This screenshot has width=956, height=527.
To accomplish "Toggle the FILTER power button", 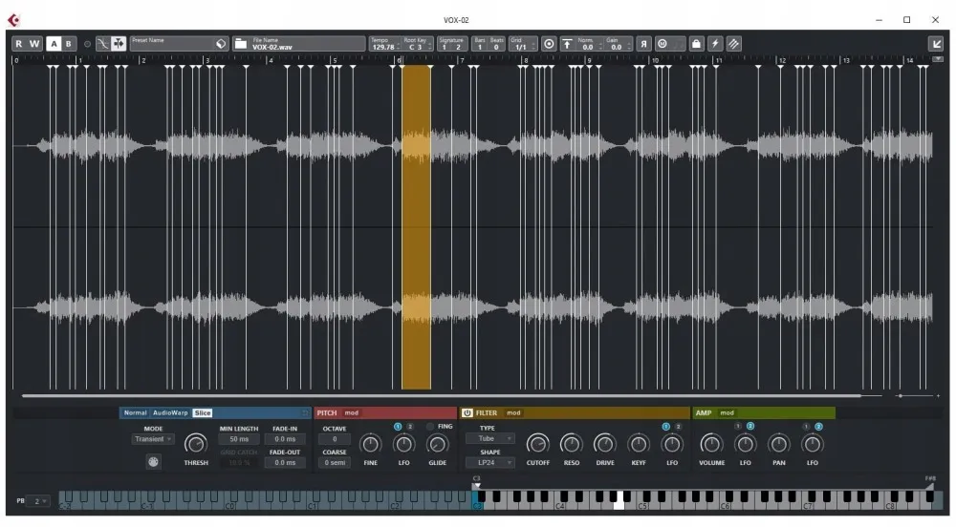I will (x=467, y=412).
